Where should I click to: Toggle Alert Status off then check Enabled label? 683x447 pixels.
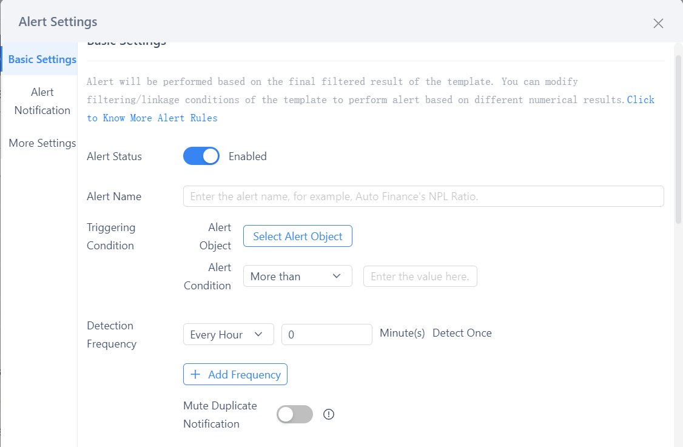coord(201,156)
